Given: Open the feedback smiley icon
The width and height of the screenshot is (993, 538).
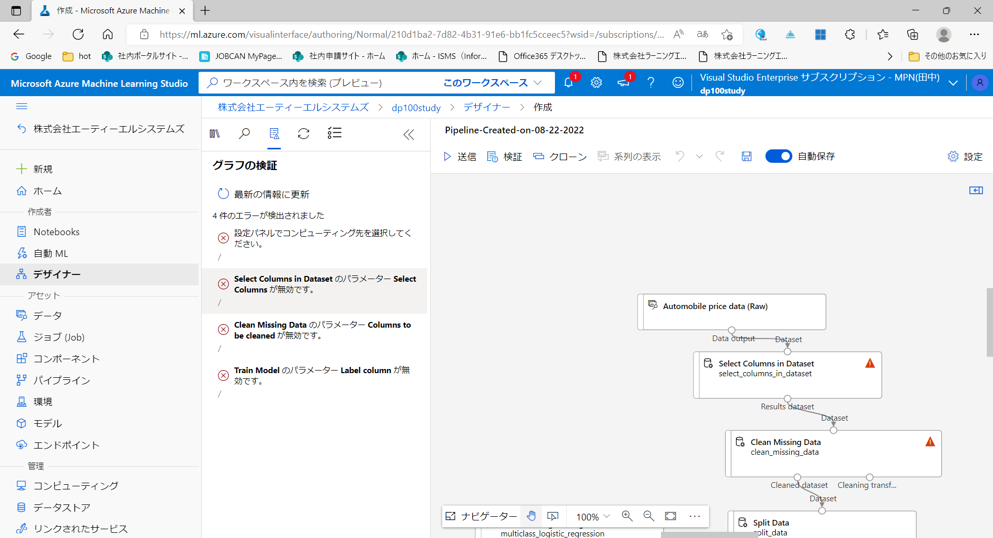Looking at the screenshot, I should coord(678,83).
